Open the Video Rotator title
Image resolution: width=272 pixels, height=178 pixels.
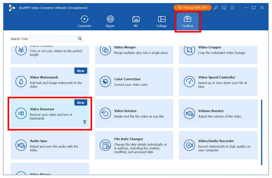(126, 111)
